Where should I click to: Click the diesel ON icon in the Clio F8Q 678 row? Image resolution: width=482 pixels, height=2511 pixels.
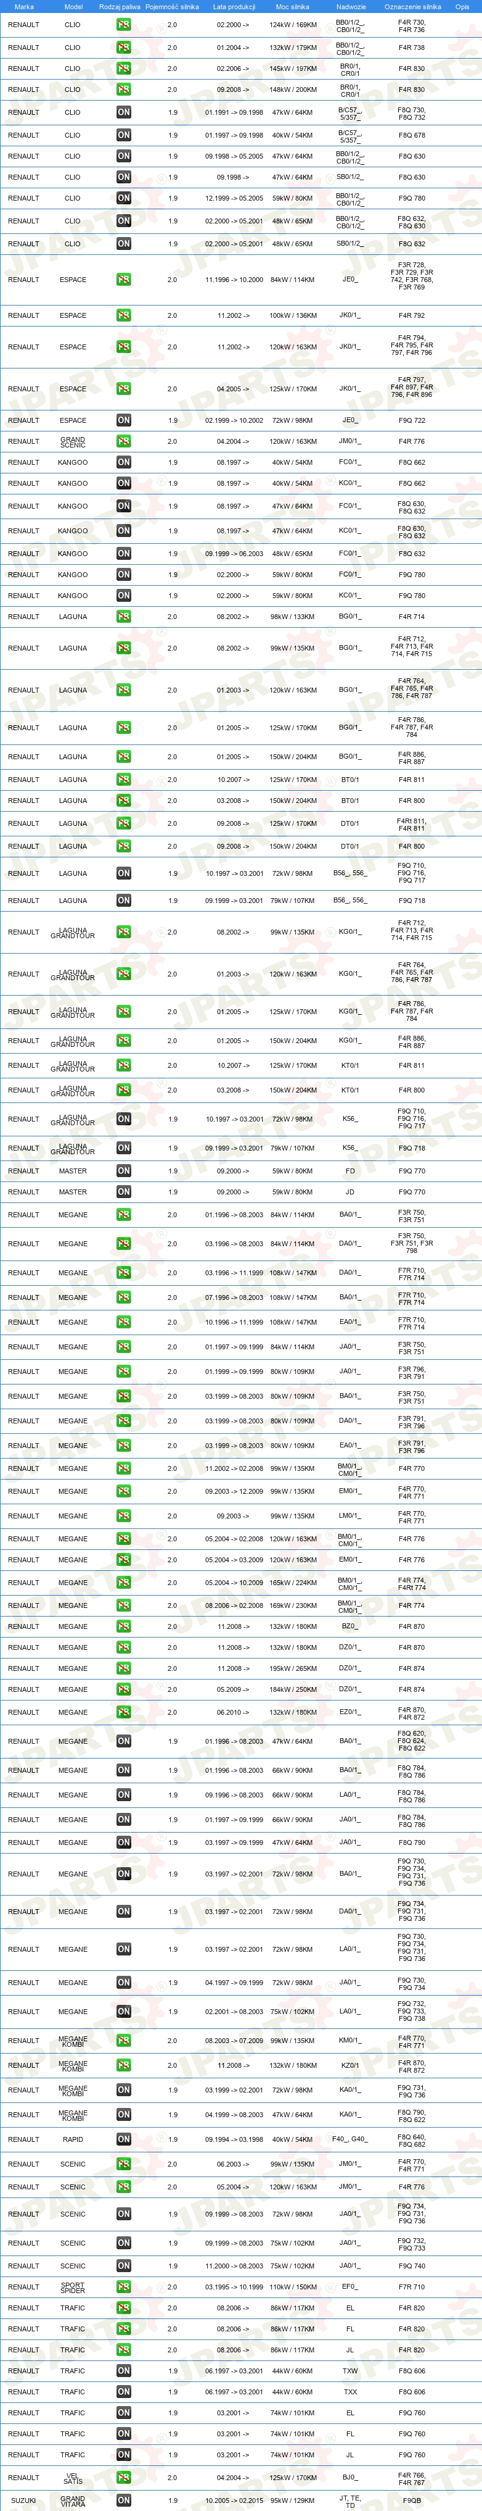tap(124, 135)
